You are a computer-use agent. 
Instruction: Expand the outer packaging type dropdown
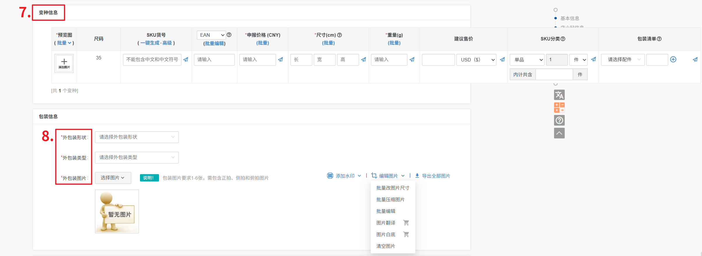[137, 157]
